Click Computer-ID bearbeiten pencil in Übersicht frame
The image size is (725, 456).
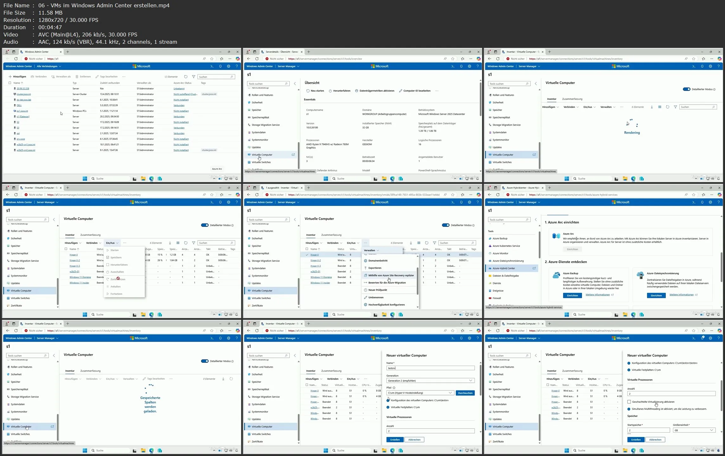pos(401,91)
